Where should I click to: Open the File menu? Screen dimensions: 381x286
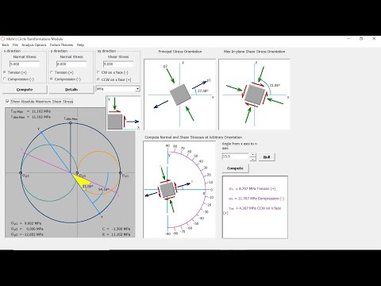click(x=15, y=45)
